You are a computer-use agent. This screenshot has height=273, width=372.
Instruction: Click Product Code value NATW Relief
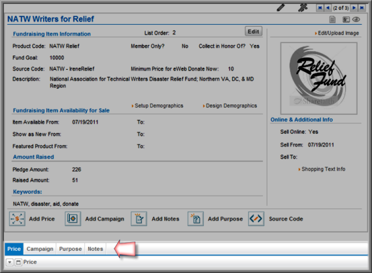(x=64, y=46)
